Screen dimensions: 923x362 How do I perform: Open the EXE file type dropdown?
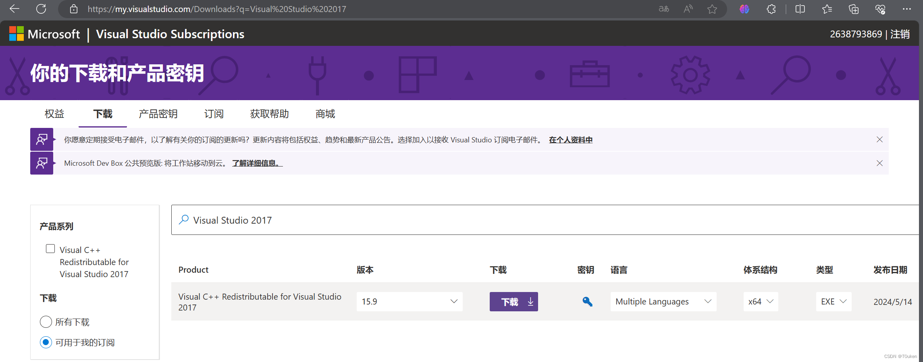click(834, 301)
